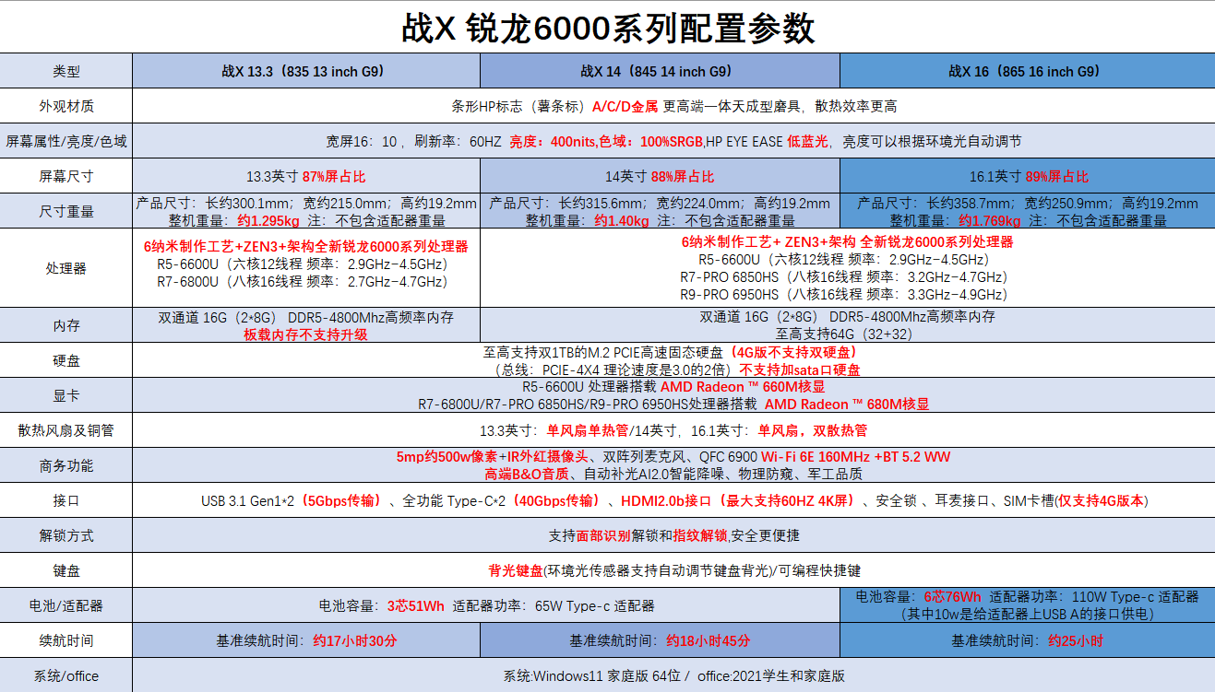Pick column header "战X 16（865 16 inch G9）"
Viewport: 1215px width, 692px height.
click(1027, 71)
